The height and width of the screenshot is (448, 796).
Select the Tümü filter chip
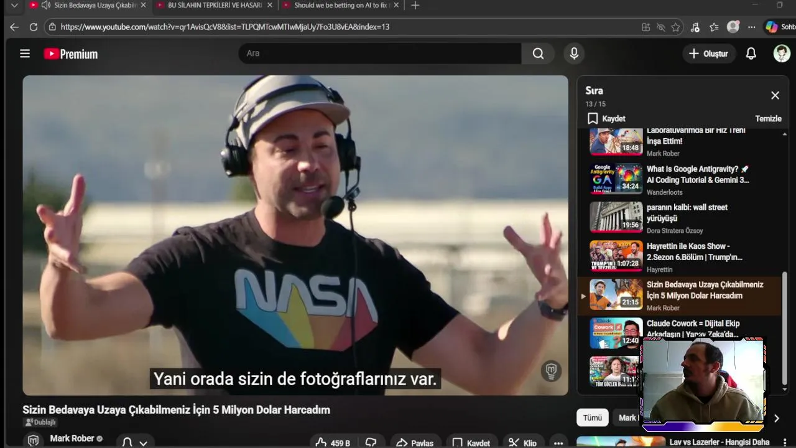(x=592, y=418)
